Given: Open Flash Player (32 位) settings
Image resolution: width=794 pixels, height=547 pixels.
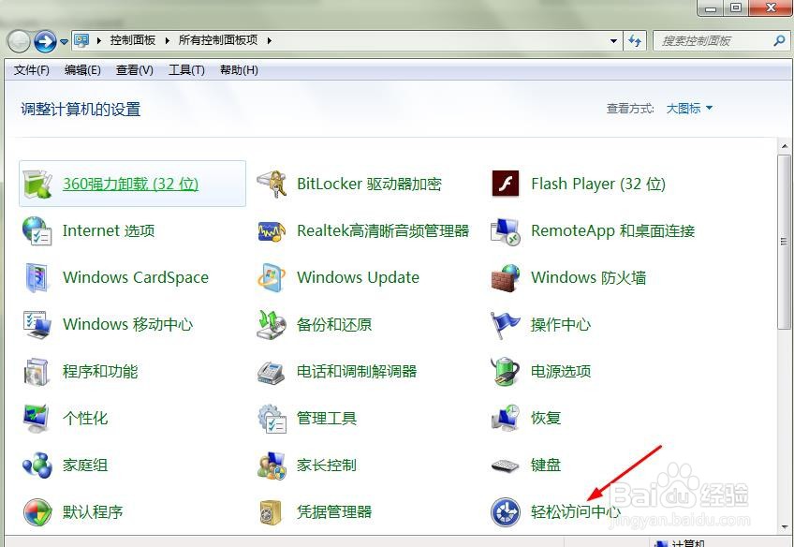Looking at the screenshot, I should tap(596, 184).
